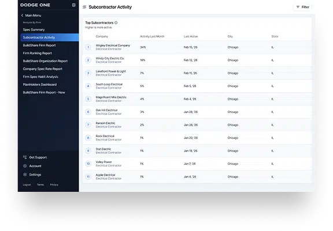Click the Get Support icon

[25, 157]
